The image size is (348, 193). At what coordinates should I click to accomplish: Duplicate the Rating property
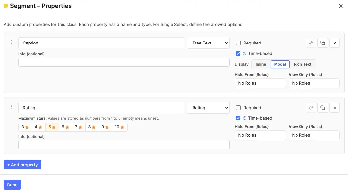coord(323,108)
